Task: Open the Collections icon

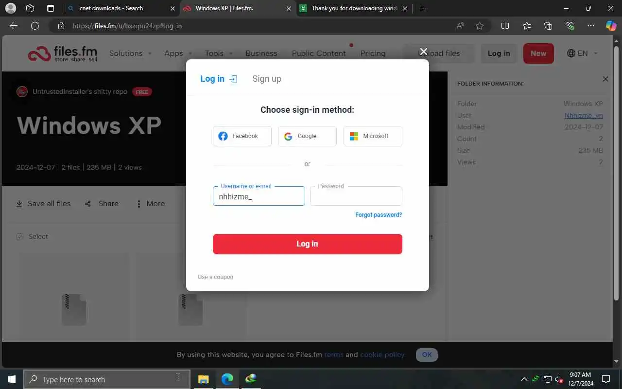Action: [x=548, y=26]
